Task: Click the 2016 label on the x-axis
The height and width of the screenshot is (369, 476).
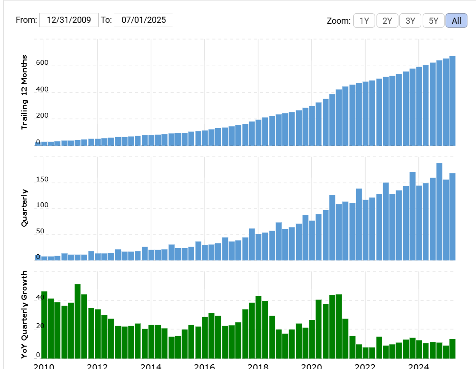Action: (x=204, y=366)
